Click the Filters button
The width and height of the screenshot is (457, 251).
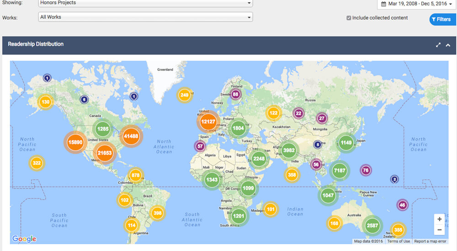(442, 19)
